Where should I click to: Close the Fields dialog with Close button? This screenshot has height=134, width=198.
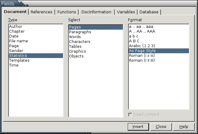coord(161,126)
